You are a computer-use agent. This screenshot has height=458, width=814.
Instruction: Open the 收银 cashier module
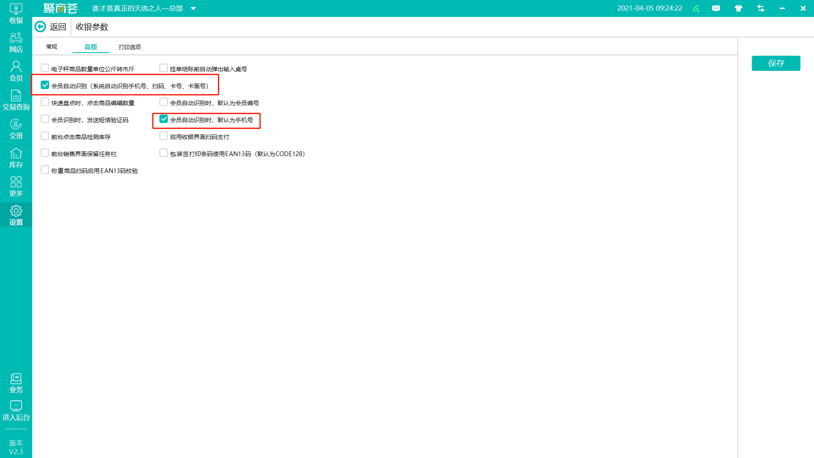pos(16,14)
